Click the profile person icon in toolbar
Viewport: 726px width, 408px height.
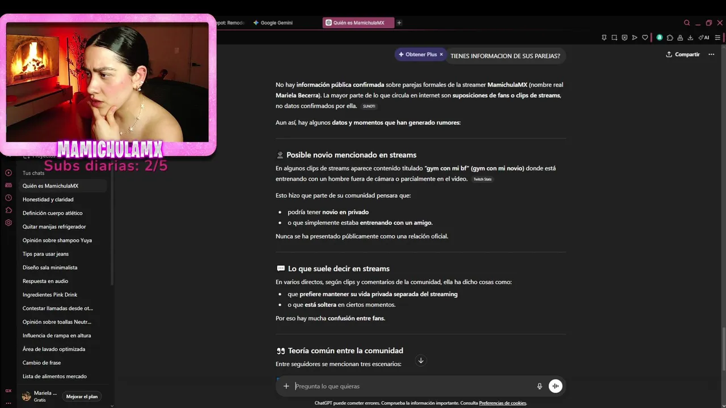coord(680,37)
